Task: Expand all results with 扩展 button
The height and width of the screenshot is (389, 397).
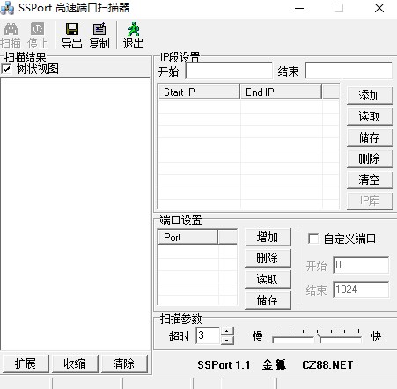Action: click(x=26, y=363)
